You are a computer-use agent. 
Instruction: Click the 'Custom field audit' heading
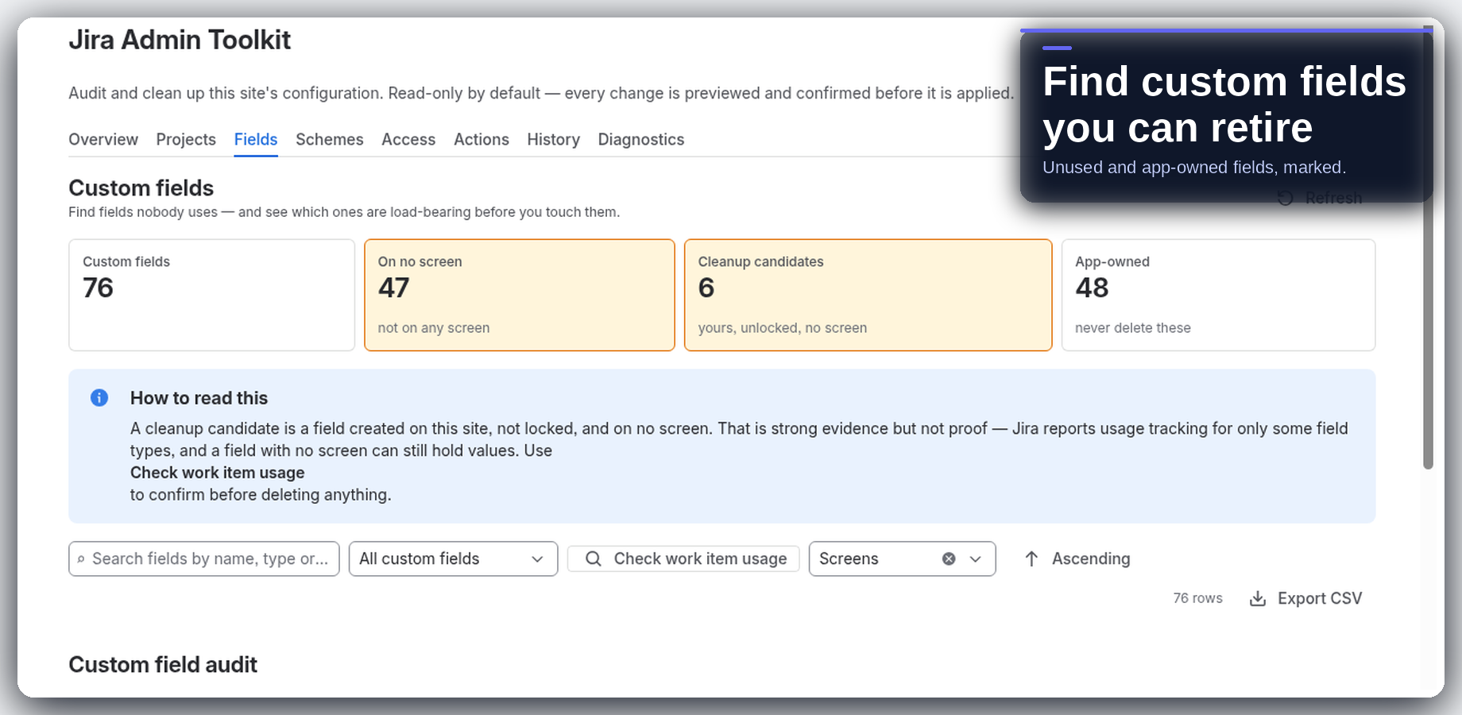163,664
